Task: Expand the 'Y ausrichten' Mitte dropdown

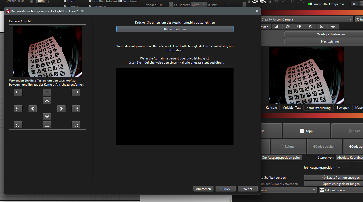Action: click(x=198, y=5)
